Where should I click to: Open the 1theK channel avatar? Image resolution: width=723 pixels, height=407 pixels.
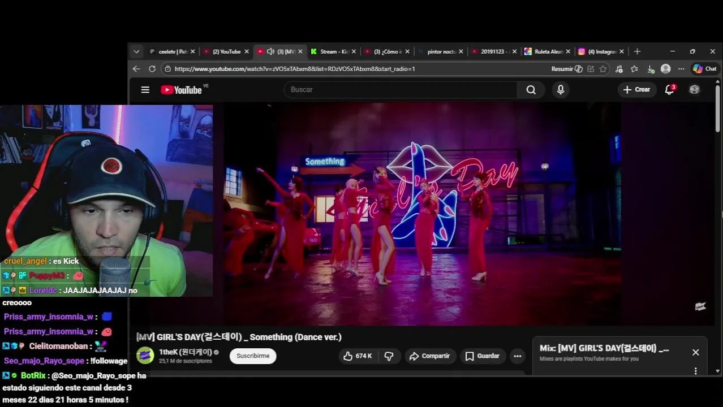(x=145, y=356)
